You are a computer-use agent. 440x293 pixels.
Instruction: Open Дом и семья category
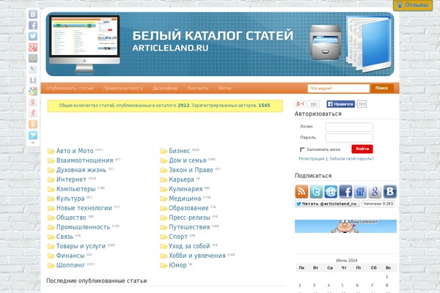pos(188,160)
